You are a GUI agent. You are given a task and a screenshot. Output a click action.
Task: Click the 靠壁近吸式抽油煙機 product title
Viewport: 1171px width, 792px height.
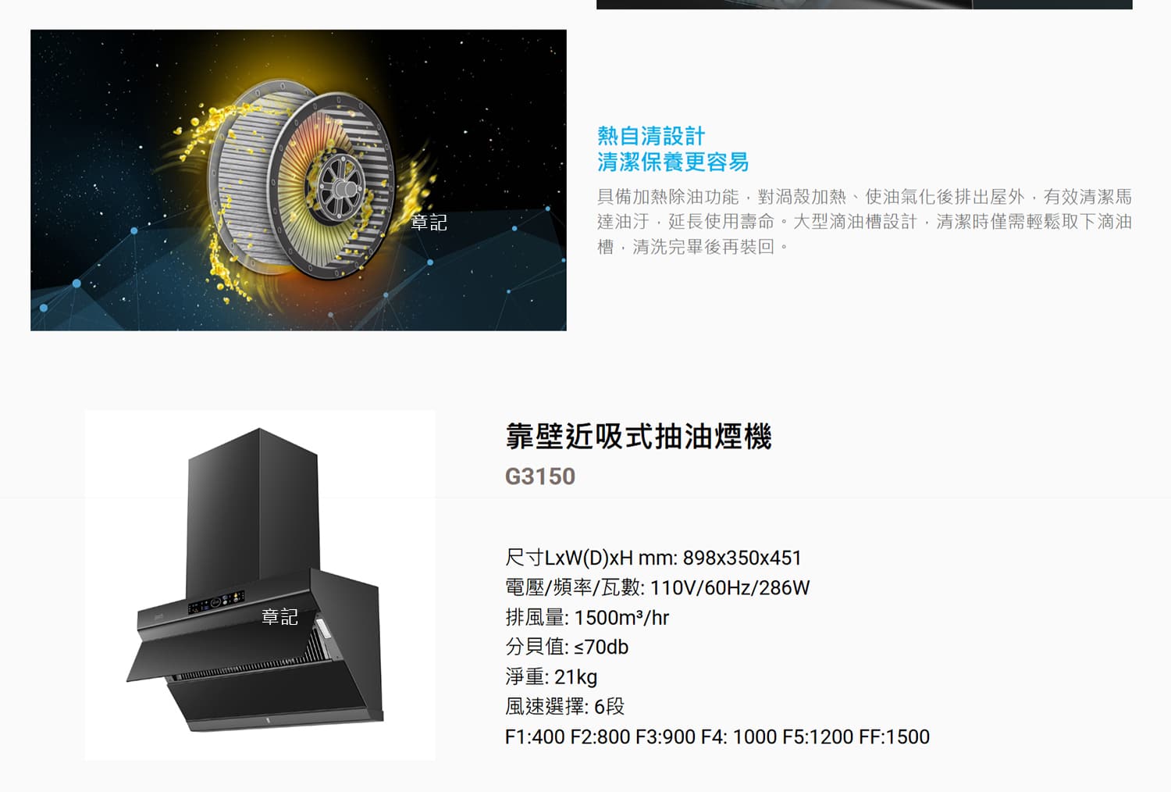click(639, 436)
